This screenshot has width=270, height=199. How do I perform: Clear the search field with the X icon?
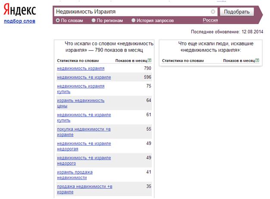pyautogui.click(x=213, y=12)
